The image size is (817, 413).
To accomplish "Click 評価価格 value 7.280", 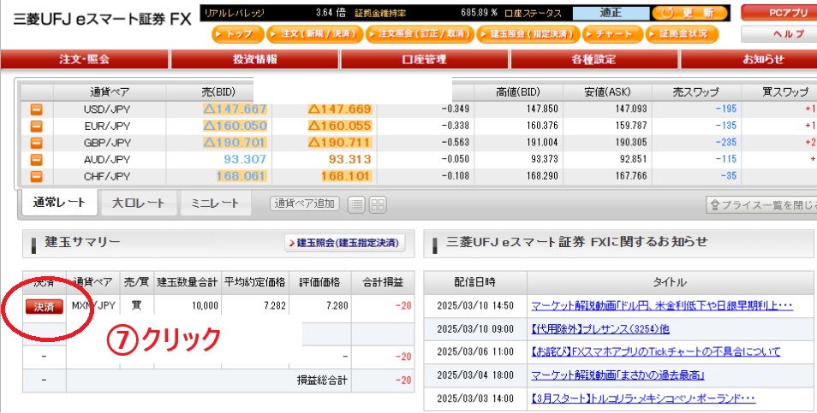I will (337, 306).
